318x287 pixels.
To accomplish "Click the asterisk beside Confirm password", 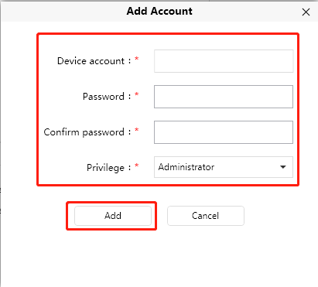I will [137, 130].
